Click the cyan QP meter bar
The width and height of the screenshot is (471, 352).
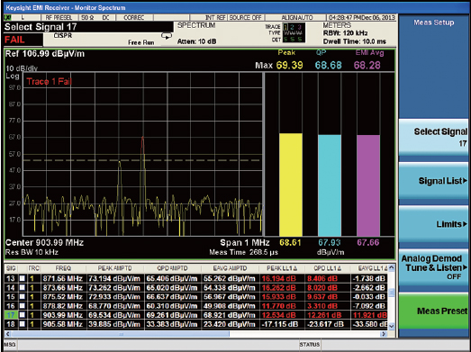pos(330,185)
